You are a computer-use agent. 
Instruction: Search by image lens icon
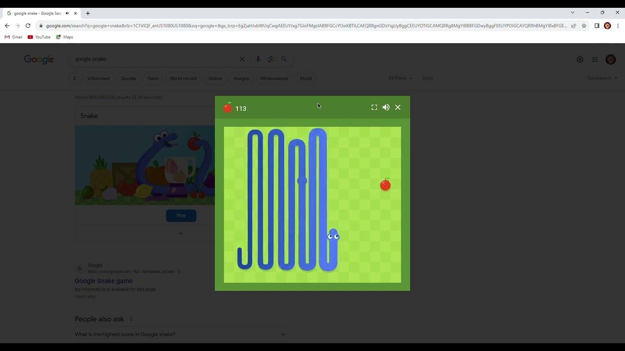[271, 59]
